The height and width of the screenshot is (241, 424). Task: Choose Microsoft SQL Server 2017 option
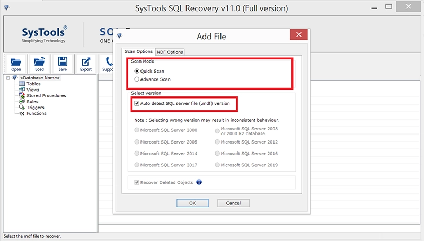click(137, 165)
